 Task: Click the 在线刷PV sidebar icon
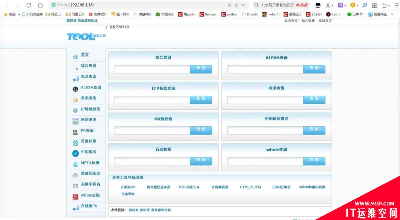[75, 207]
